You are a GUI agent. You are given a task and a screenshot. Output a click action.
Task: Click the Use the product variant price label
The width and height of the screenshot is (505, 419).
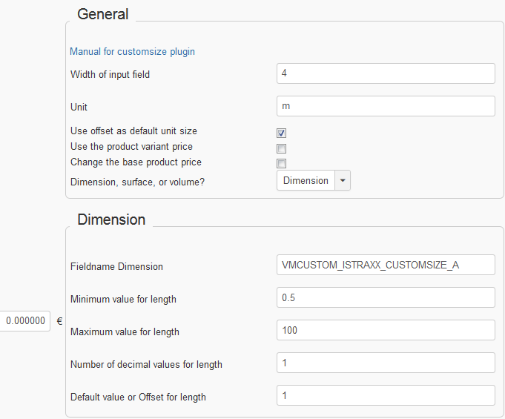pyautogui.click(x=131, y=147)
